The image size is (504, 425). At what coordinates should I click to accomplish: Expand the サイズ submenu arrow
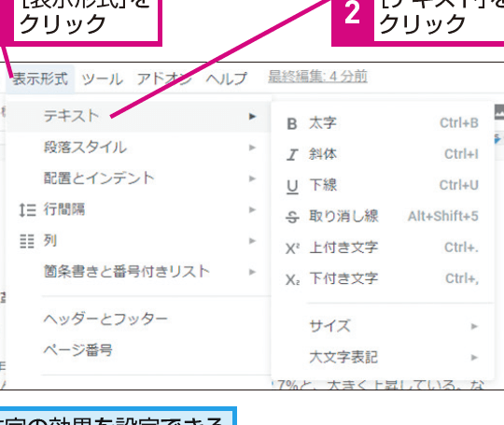click(x=474, y=327)
